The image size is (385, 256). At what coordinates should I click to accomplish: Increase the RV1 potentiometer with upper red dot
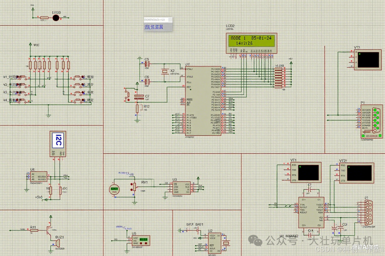pos(132,184)
